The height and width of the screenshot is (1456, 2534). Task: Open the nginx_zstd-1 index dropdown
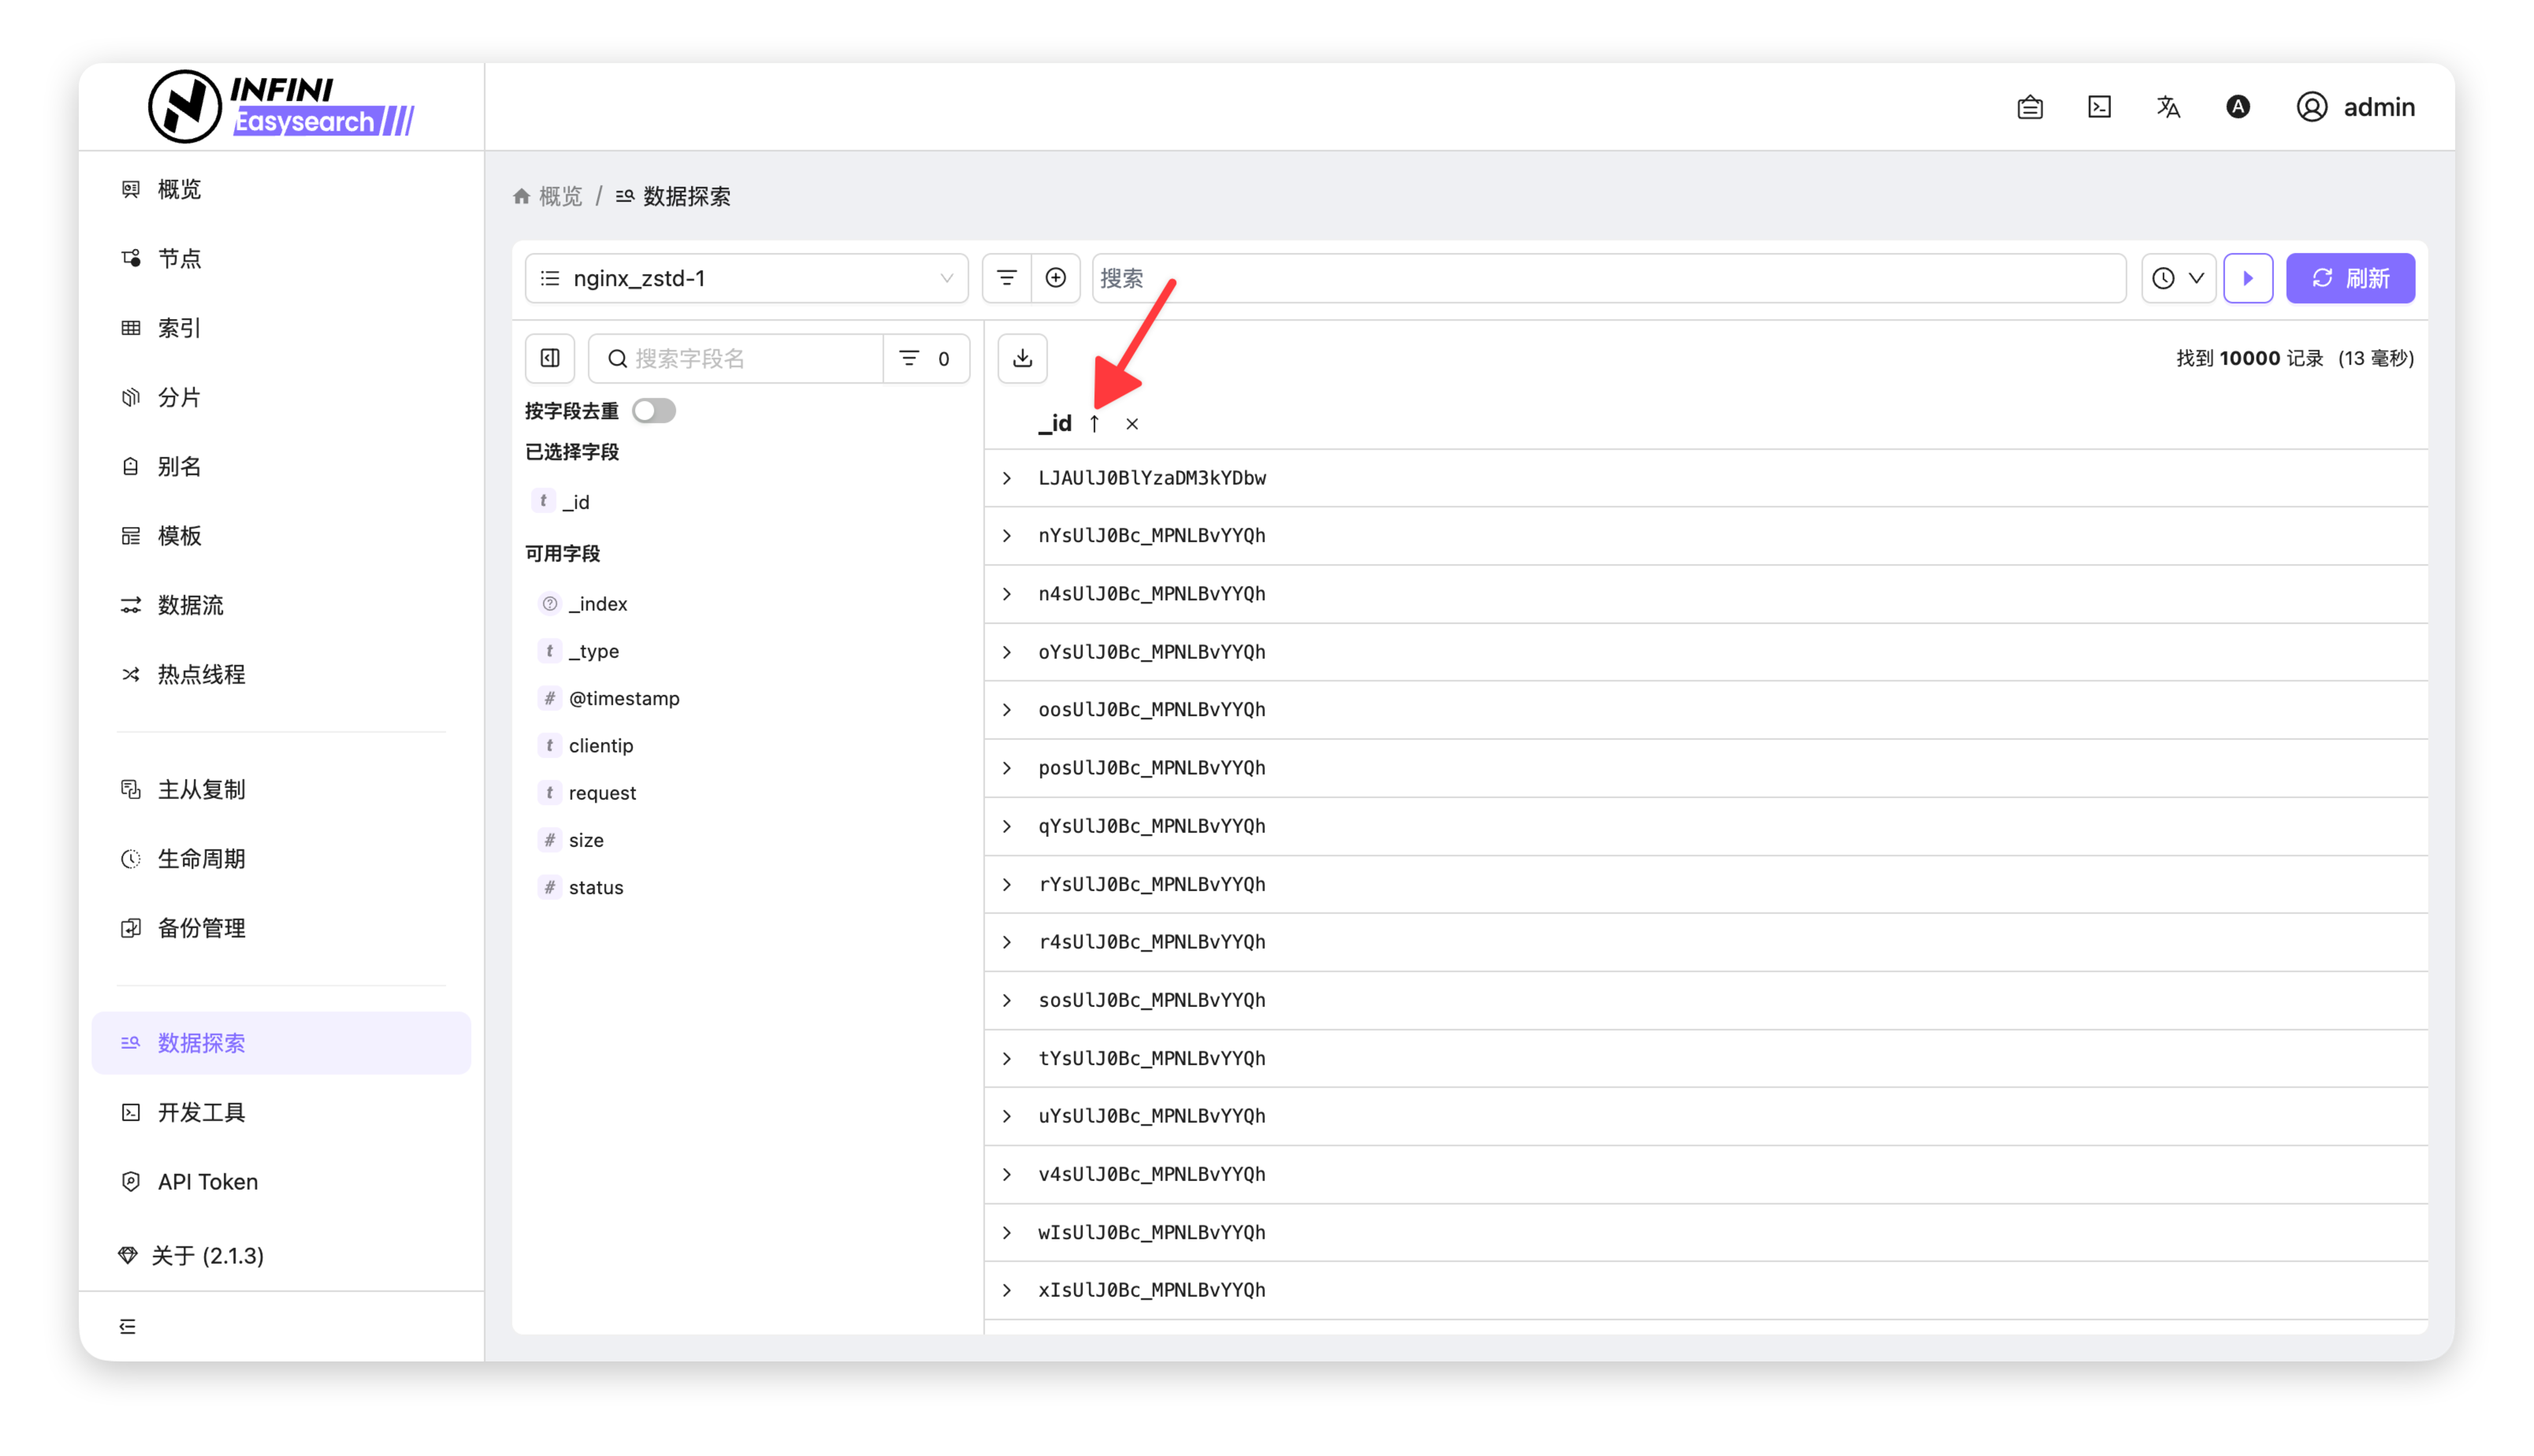[x=746, y=278]
